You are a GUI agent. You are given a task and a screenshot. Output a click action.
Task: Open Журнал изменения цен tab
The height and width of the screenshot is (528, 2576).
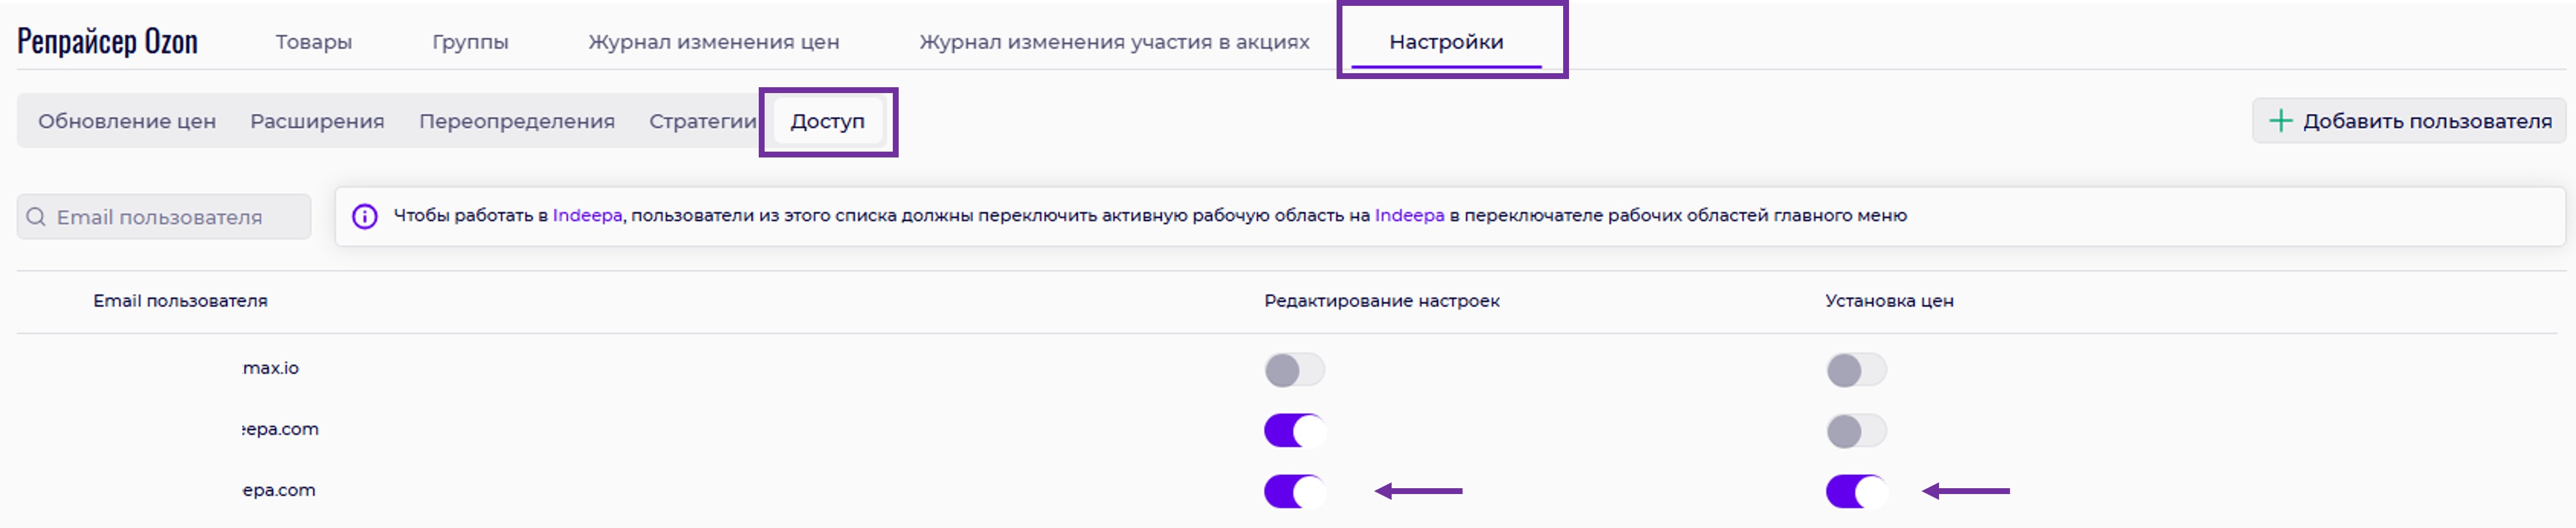pos(713,42)
